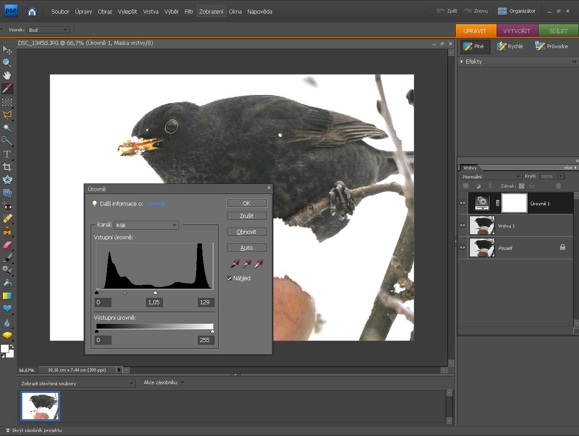Image resolution: width=579 pixels, height=436 pixels.
Task: Uncheck the Náhled preview checkbox
Action: point(230,278)
